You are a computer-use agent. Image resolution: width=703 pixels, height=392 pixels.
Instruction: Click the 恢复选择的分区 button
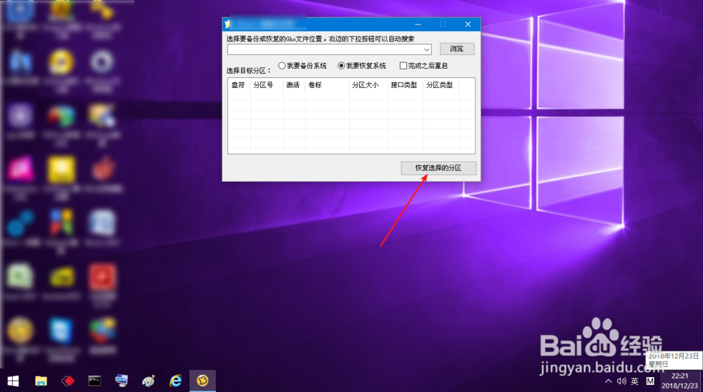[x=438, y=168]
